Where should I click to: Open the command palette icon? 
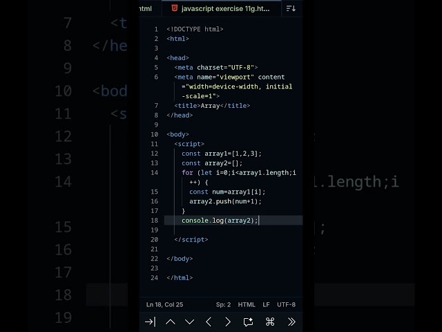coord(270,322)
